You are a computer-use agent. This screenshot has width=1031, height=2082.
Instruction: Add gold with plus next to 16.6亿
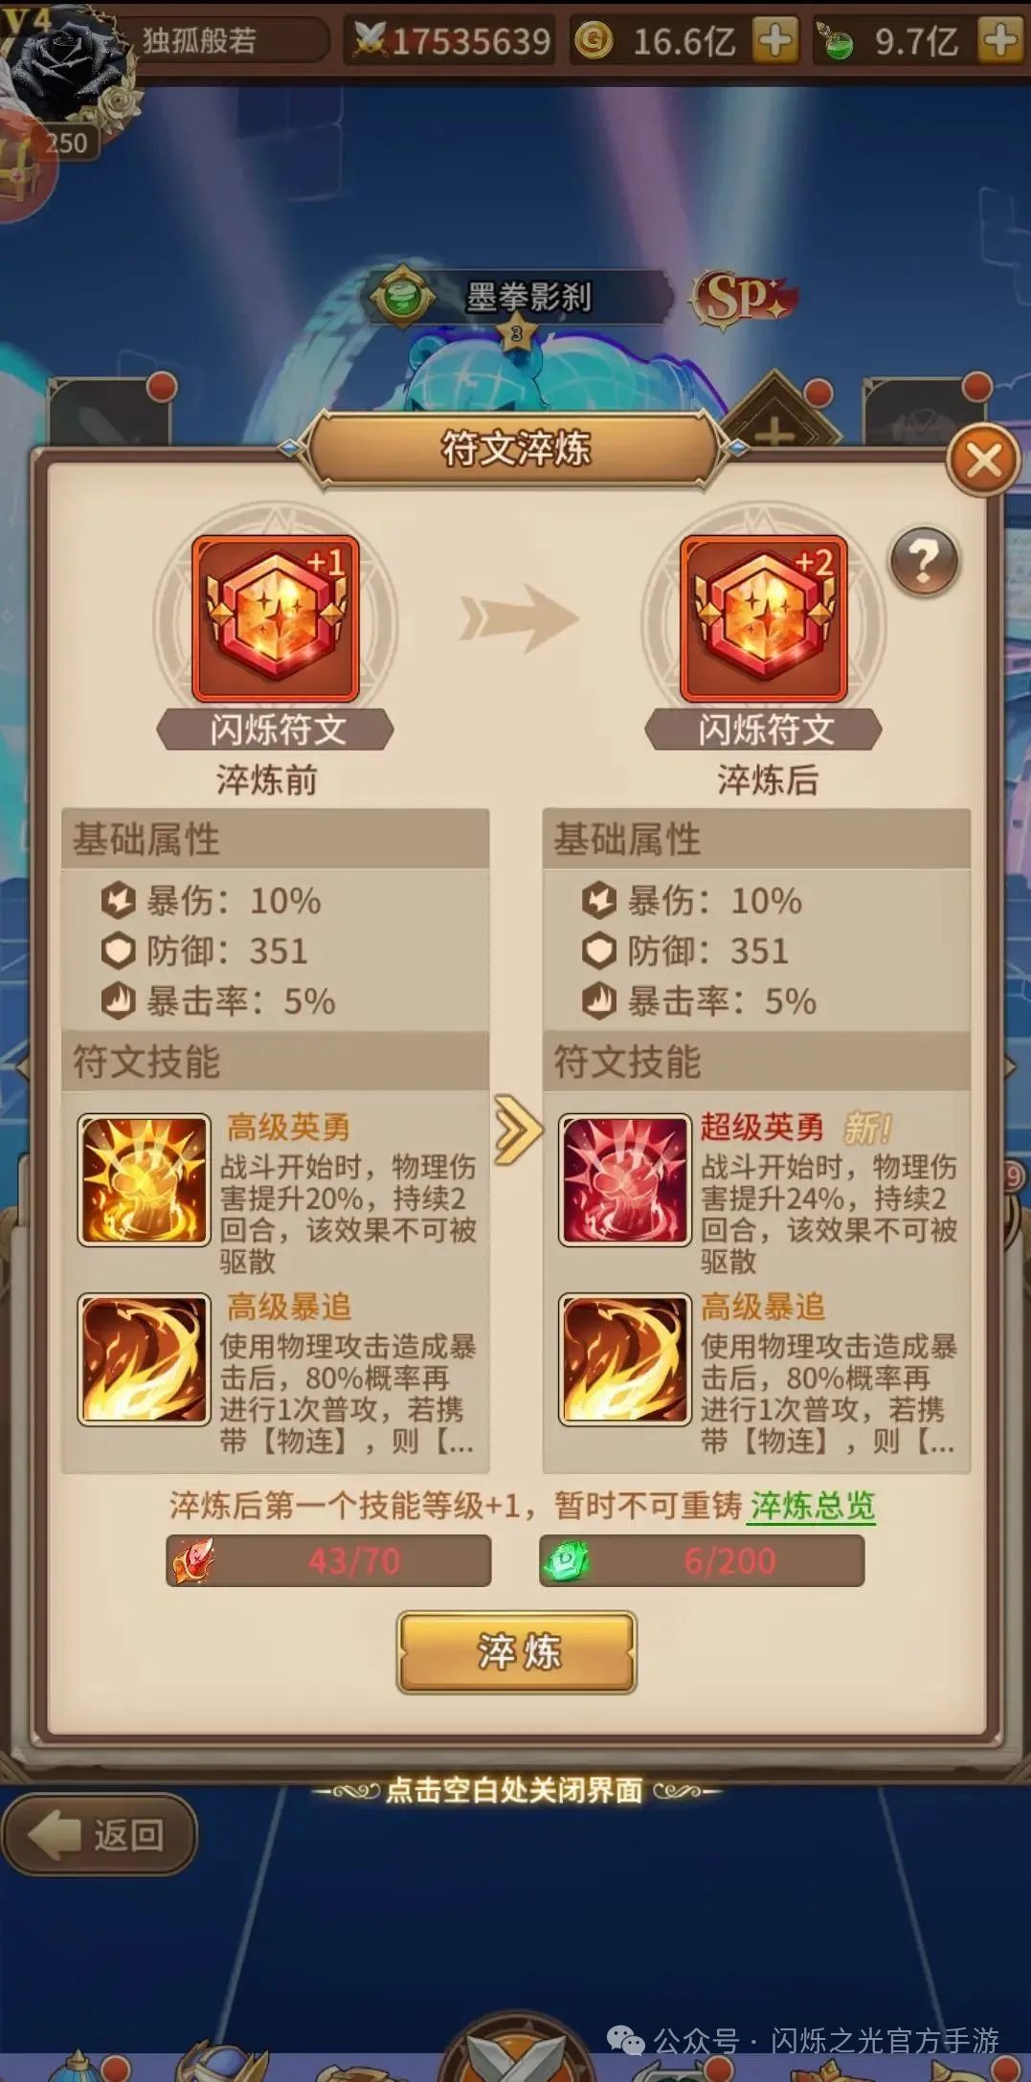(x=775, y=40)
